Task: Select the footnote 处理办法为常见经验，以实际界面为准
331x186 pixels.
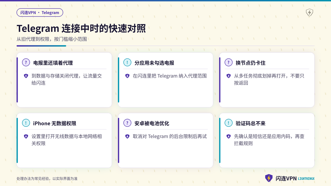Action: click(x=47, y=179)
